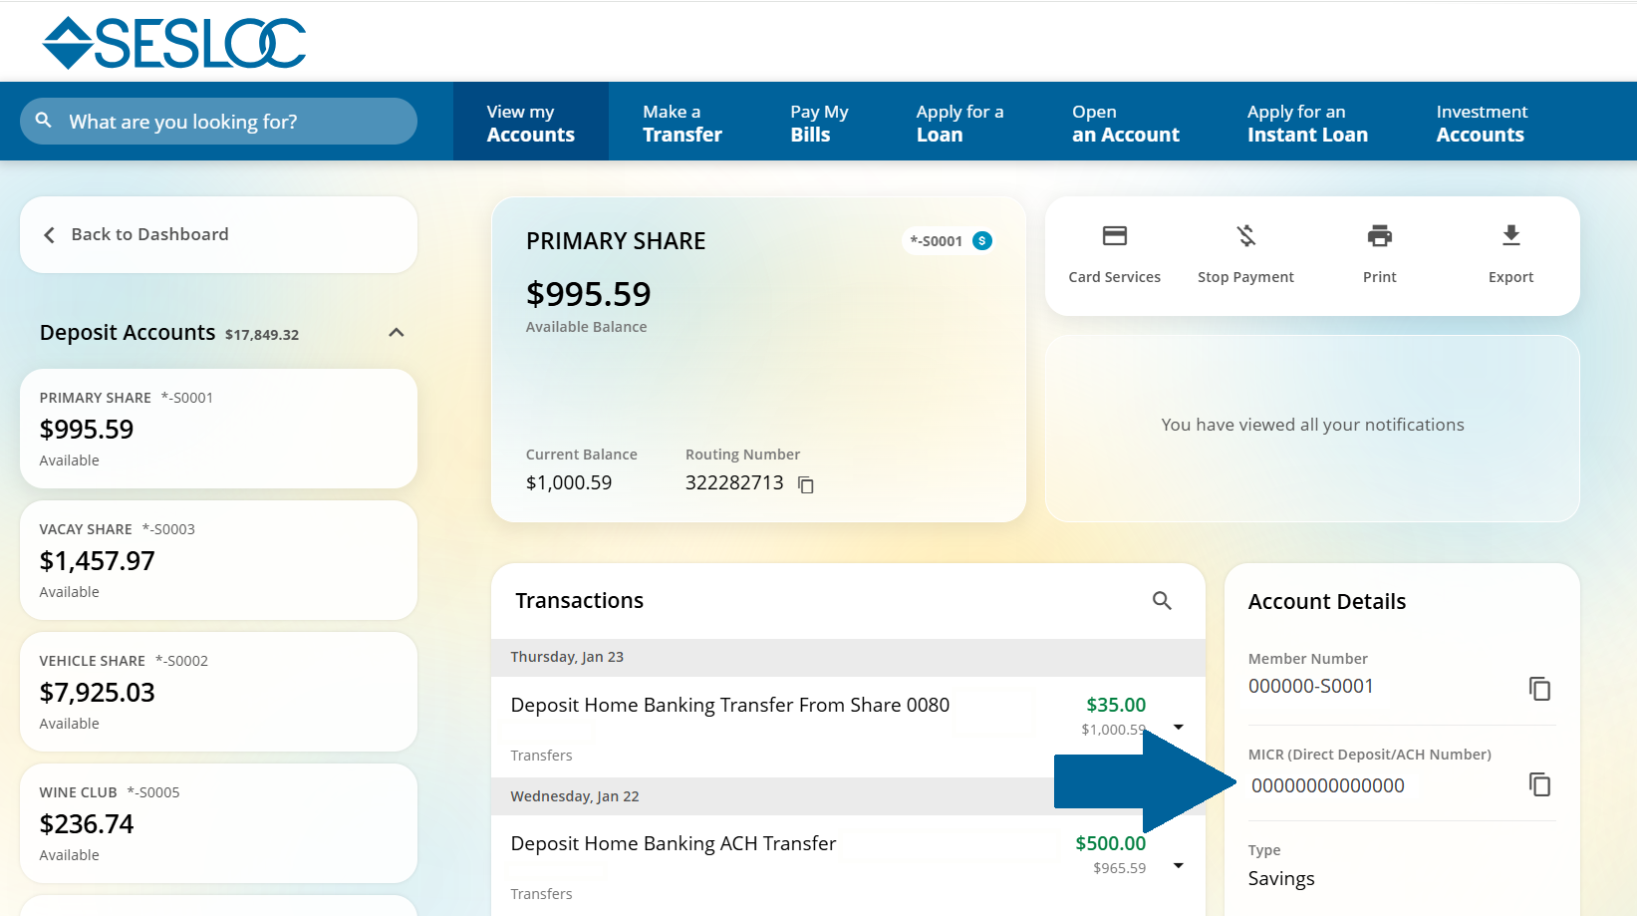The height and width of the screenshot is (916, 1637).
Task: Expand the Jan 23 transfer transaction details
Action: tap(1180, 728)
